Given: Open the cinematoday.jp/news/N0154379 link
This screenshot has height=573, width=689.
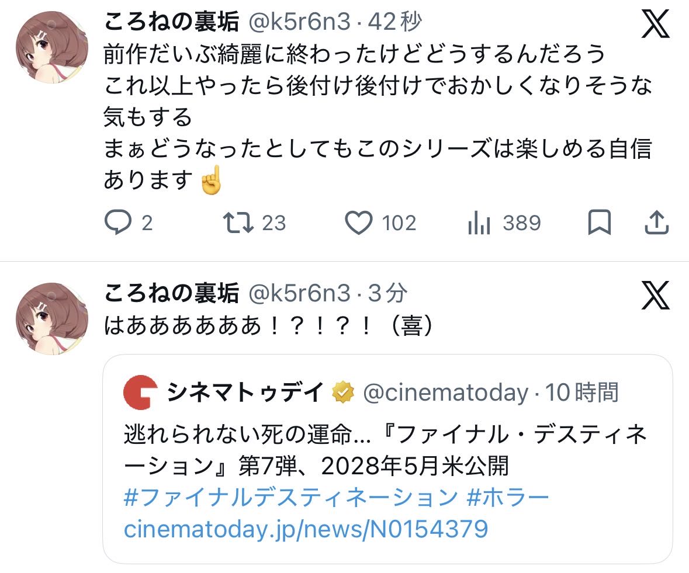Looking at the screenshot, I should coord(306,529).
